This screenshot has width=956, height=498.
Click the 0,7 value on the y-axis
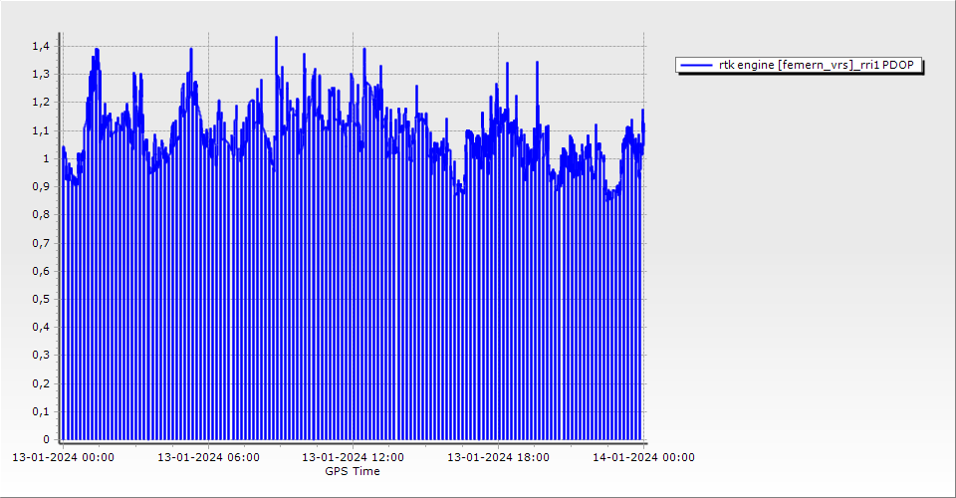click(40, 243)
